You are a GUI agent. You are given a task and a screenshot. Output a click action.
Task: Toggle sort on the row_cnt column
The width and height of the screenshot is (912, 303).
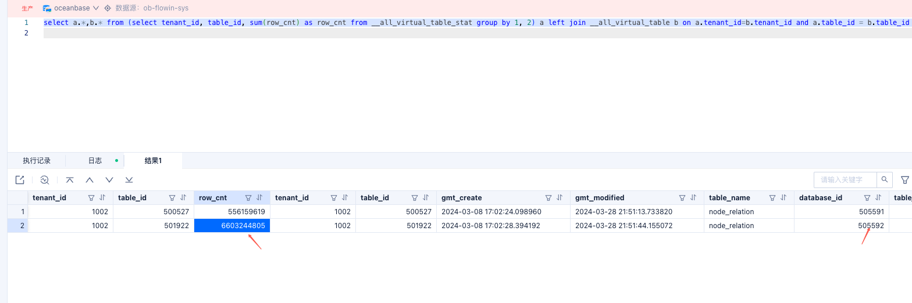259,198
